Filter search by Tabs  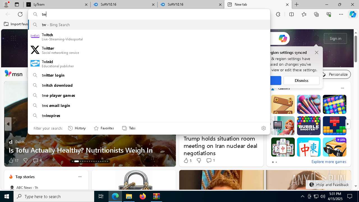pyautogui.click(x=129, y=128)
